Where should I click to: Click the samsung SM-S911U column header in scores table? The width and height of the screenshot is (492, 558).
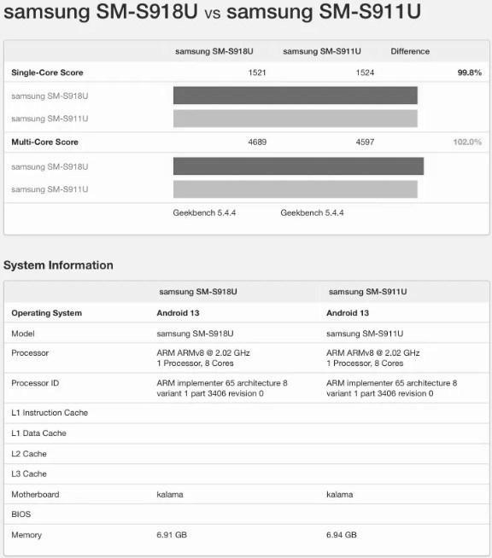(322, 51)
